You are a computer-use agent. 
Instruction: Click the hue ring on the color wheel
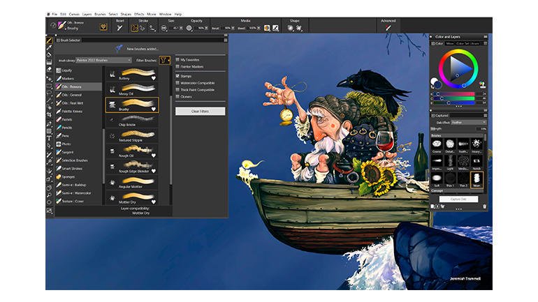(458, 52)
